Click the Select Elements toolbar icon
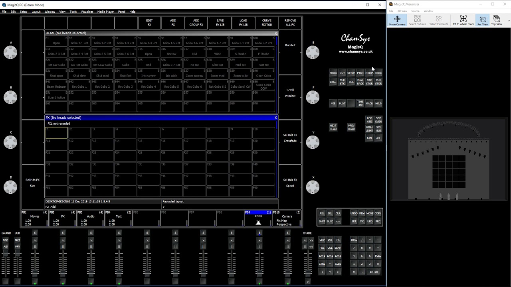Screen dimensions: 511x287 pos(438,20)
